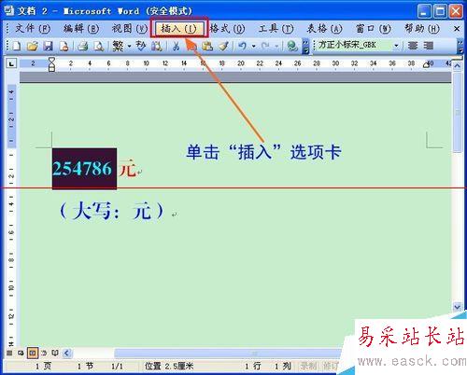
Task: Open the 窗口(W) menu
Action: point(374,29)
